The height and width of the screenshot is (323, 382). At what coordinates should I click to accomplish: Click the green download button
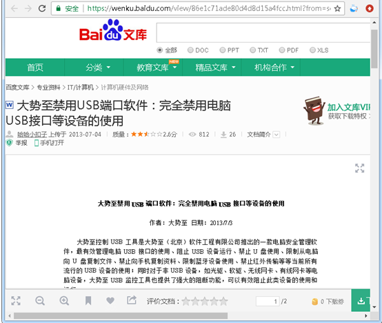(361, 301)
